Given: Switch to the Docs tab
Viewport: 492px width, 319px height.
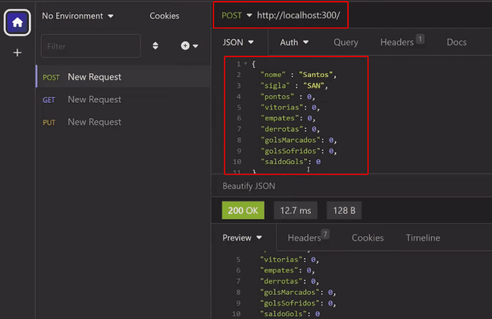Looking at the screenshot, I should click(456, 42).
